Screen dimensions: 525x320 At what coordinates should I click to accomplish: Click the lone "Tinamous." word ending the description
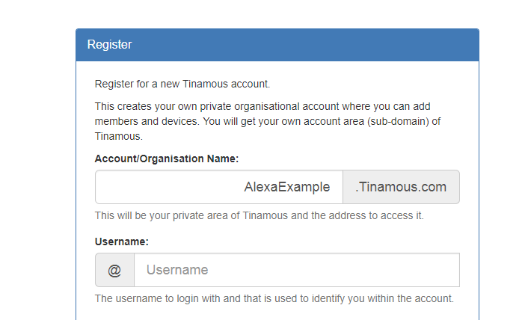tap(118, 136)
